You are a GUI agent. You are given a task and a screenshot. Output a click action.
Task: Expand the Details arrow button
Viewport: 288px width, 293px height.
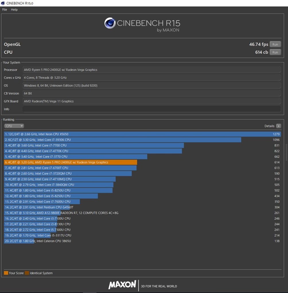tap(279, 126)
